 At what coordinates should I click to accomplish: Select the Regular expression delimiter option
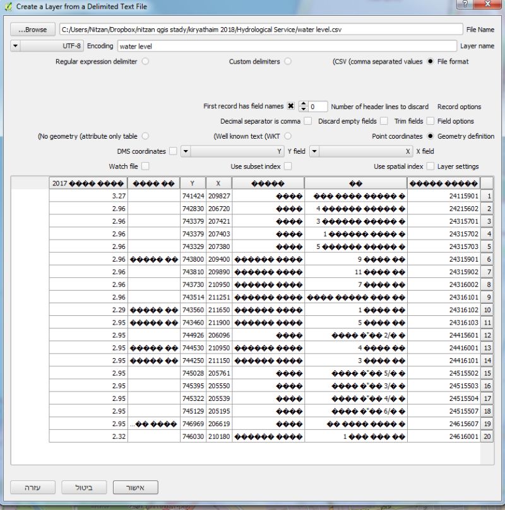click(x=145, y=61)
